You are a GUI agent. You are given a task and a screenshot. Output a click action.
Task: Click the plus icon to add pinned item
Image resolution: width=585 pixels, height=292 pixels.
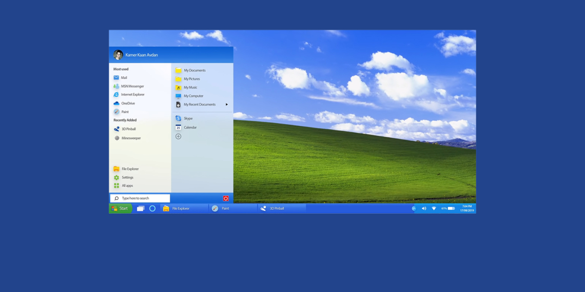point(178,137)
